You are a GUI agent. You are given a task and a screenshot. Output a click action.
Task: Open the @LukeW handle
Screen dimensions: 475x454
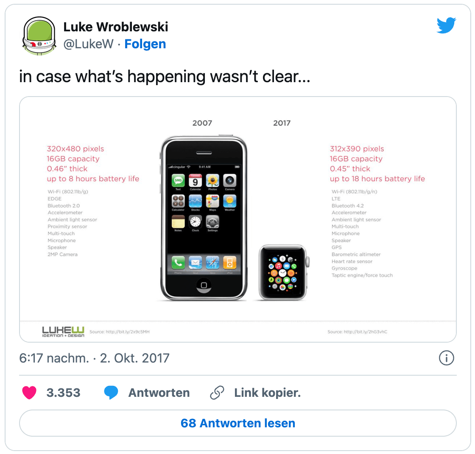pos(89,44)
